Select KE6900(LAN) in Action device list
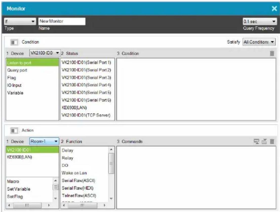 [x=32, y=157]
